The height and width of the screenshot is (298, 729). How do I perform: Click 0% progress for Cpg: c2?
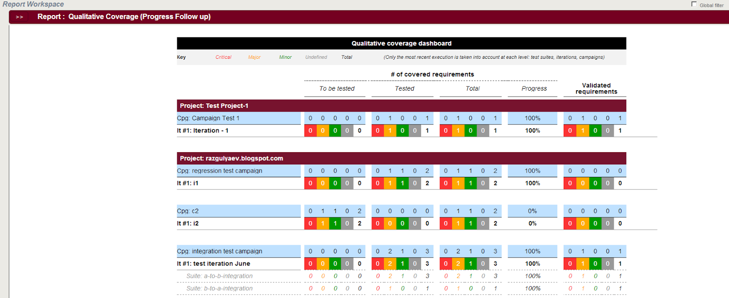point(532,211)
